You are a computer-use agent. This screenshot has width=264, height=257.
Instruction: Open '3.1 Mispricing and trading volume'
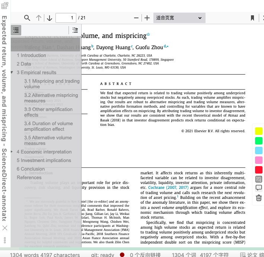tap(52, 84)
